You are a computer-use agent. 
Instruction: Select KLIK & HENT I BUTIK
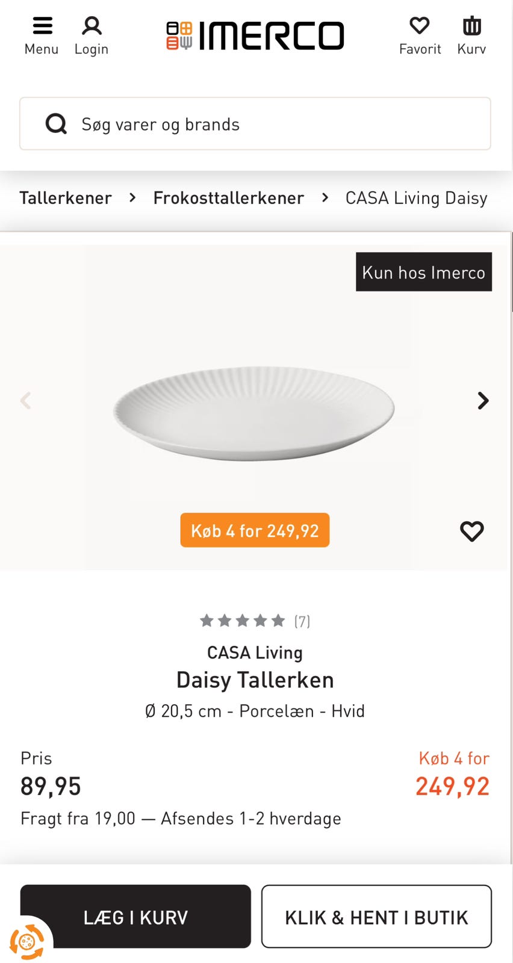coord(376,917)
